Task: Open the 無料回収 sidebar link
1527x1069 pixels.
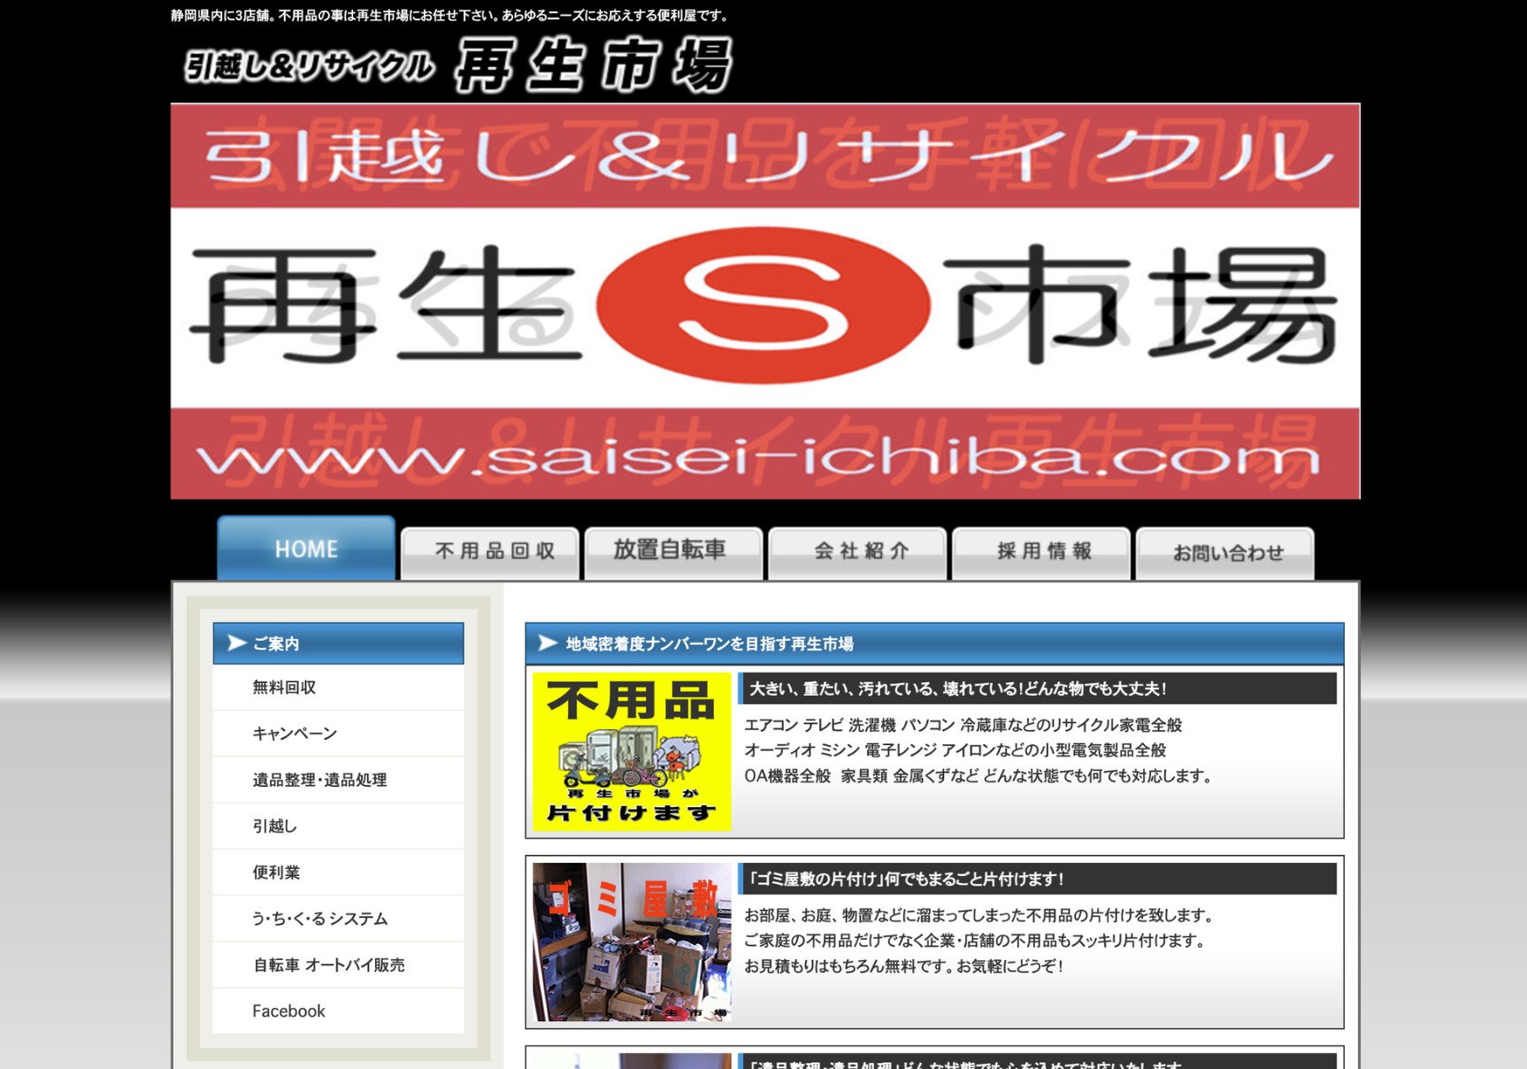Action: point(284,688)
